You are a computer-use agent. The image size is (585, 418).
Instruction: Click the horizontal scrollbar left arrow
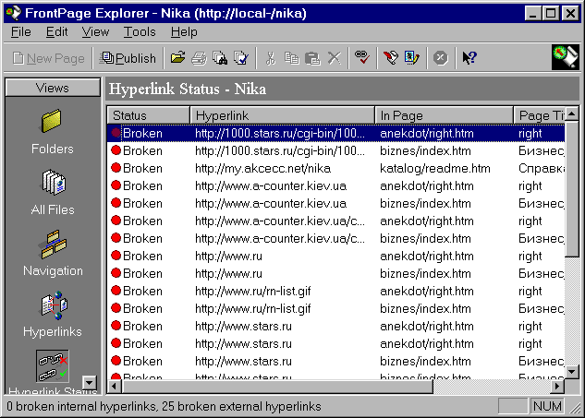(x=115, y=387)
